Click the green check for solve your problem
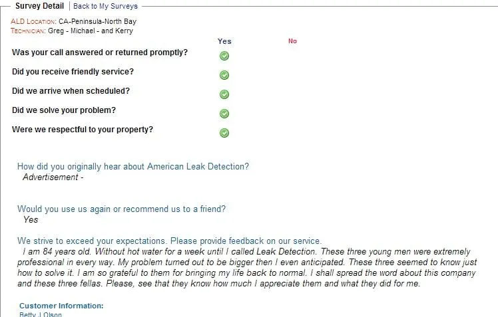This screenshot has width=498, height=317. [224, 114]
